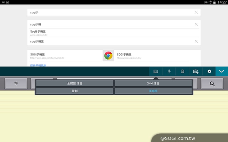The image size is (228, 142).
Task: Check the battery icon in status bar
Action: tap(214, 2)
